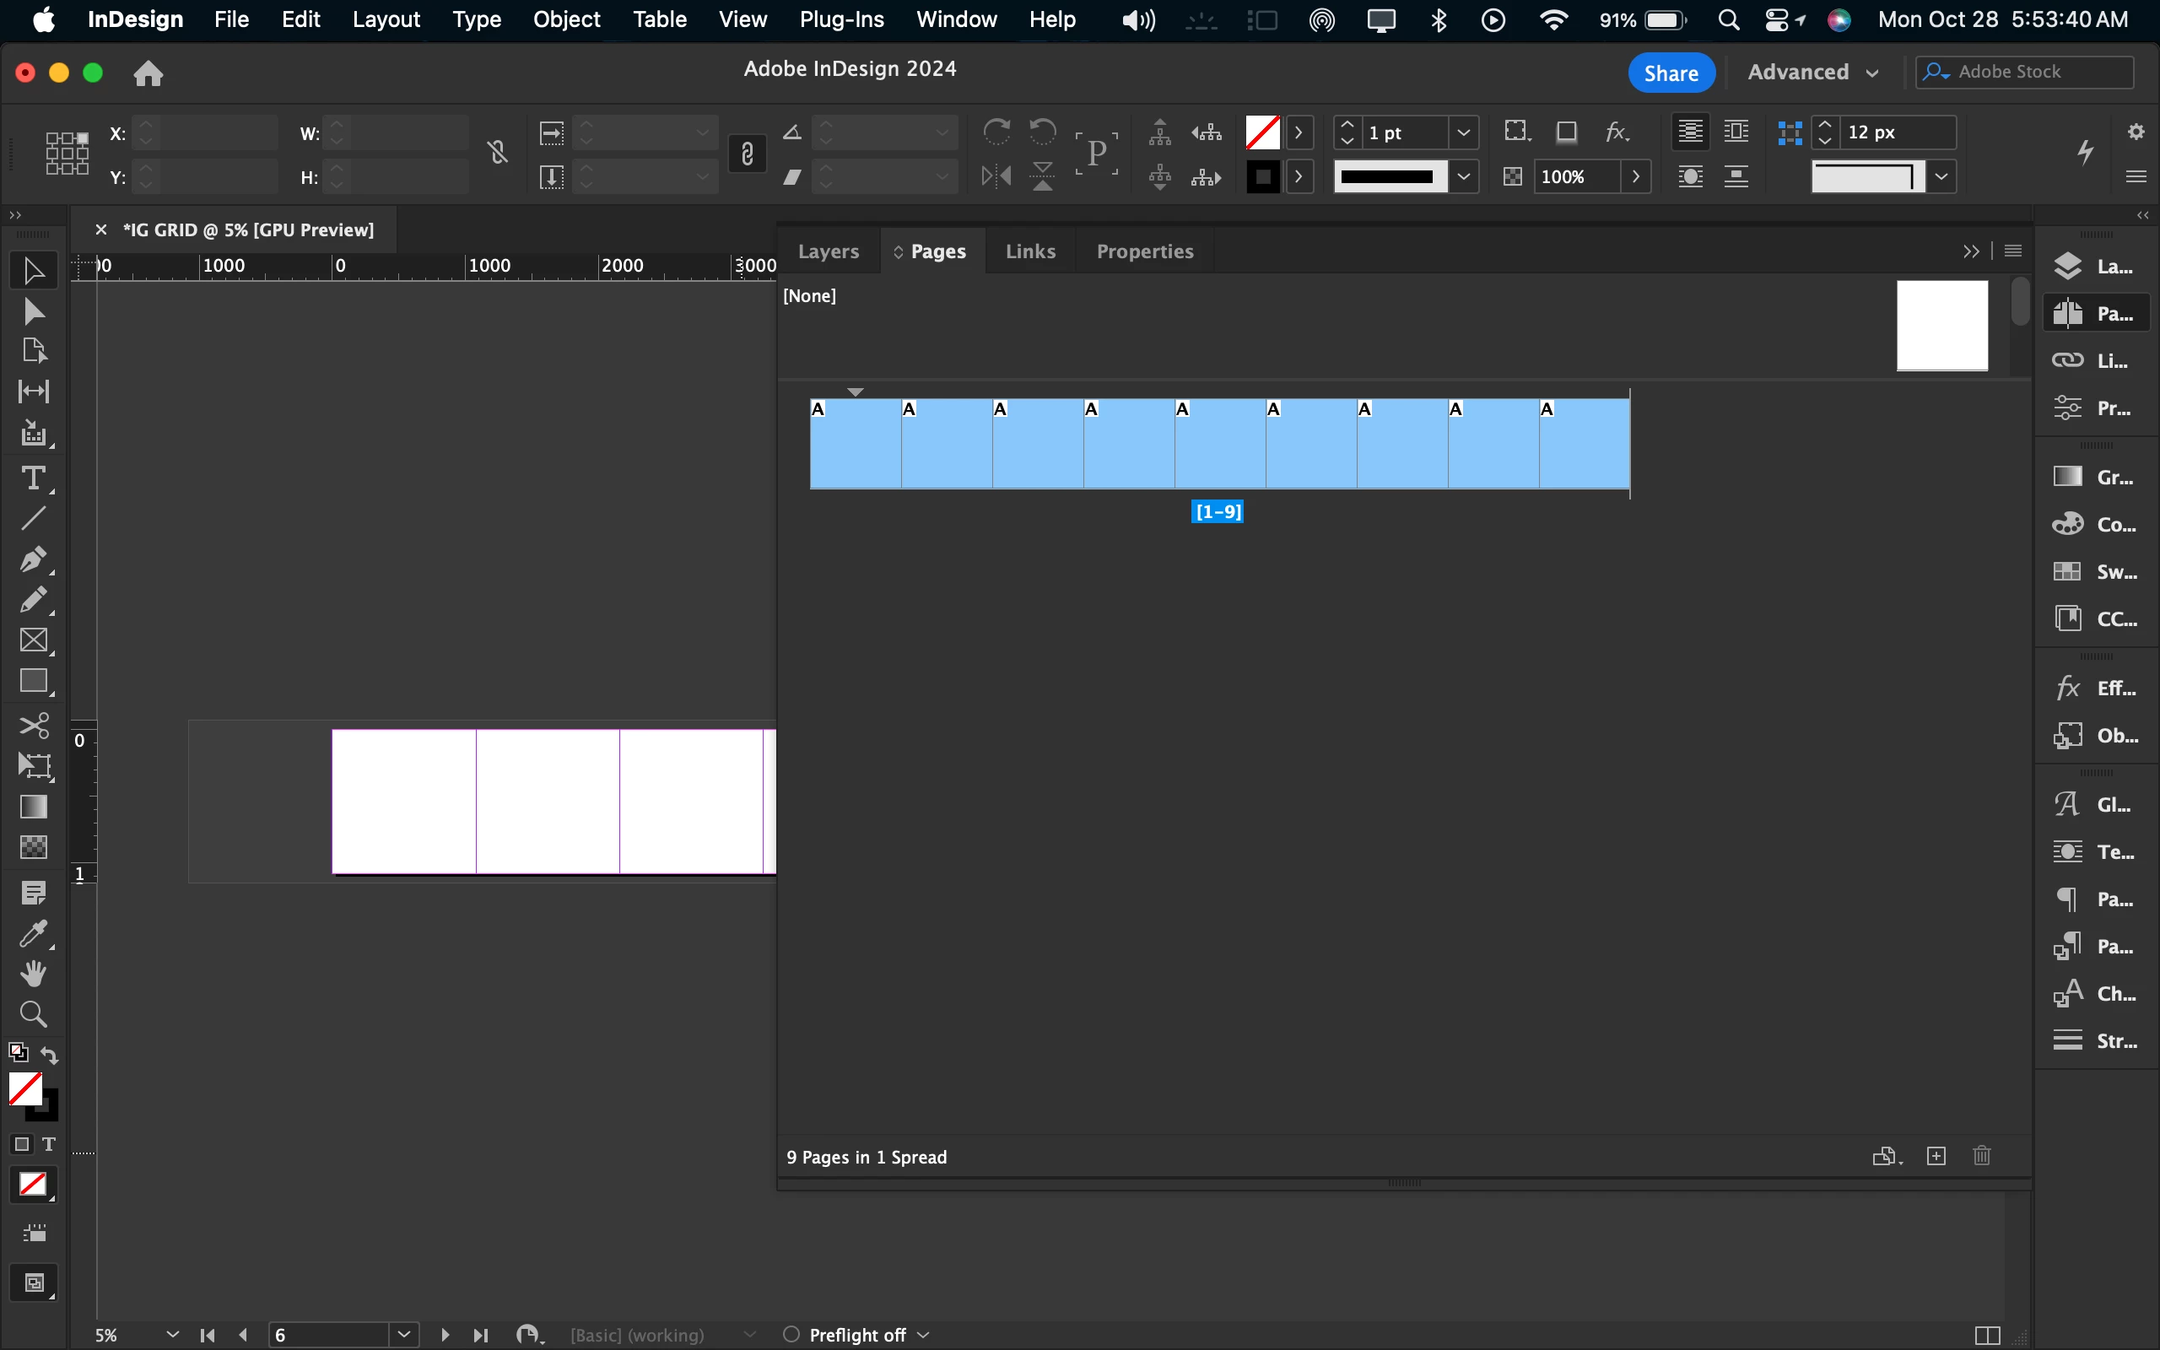Click toolbox fill swatch
Image resolution: width=2160 pixels, height=1350 pixels.
pyautogui.click(x=25, y=1089)
